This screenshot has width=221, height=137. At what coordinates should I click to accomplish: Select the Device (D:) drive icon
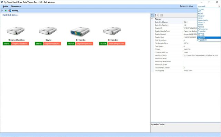click(112, 31)
